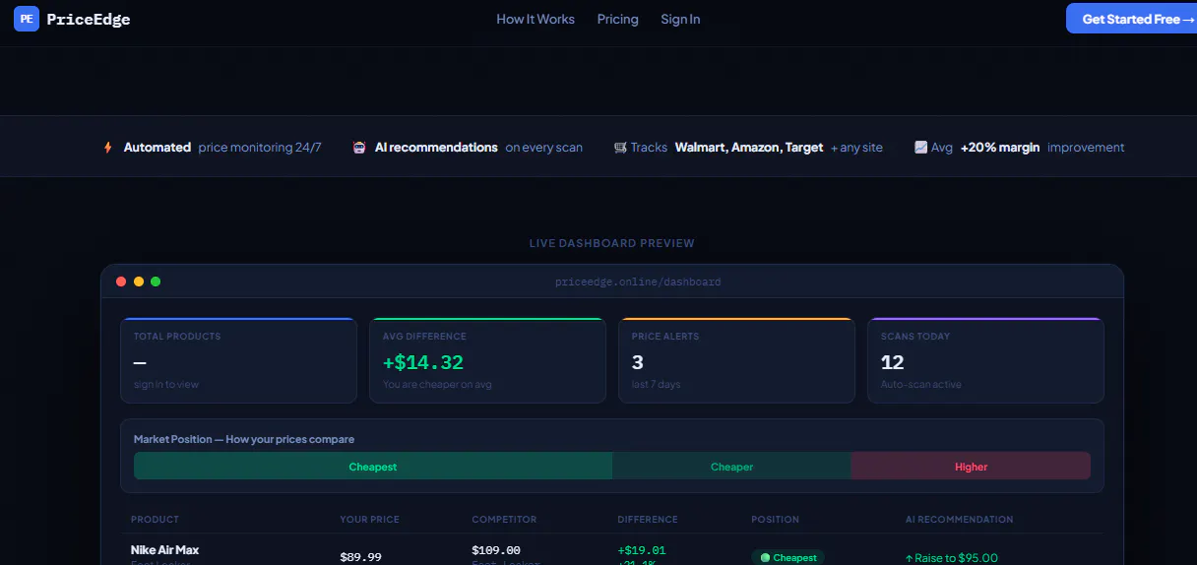Screen dimensions: 1197x565
Task: Click the Scans Today count 12
Action: coord(892,363)
